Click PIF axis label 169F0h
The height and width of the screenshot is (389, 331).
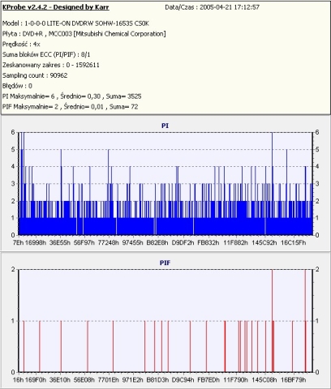click(x=36, y=380)
